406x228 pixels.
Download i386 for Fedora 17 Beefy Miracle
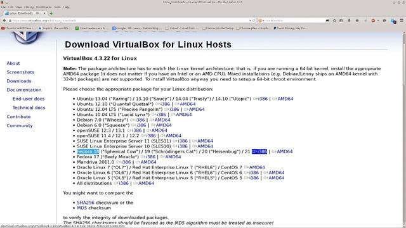[148, 157]
